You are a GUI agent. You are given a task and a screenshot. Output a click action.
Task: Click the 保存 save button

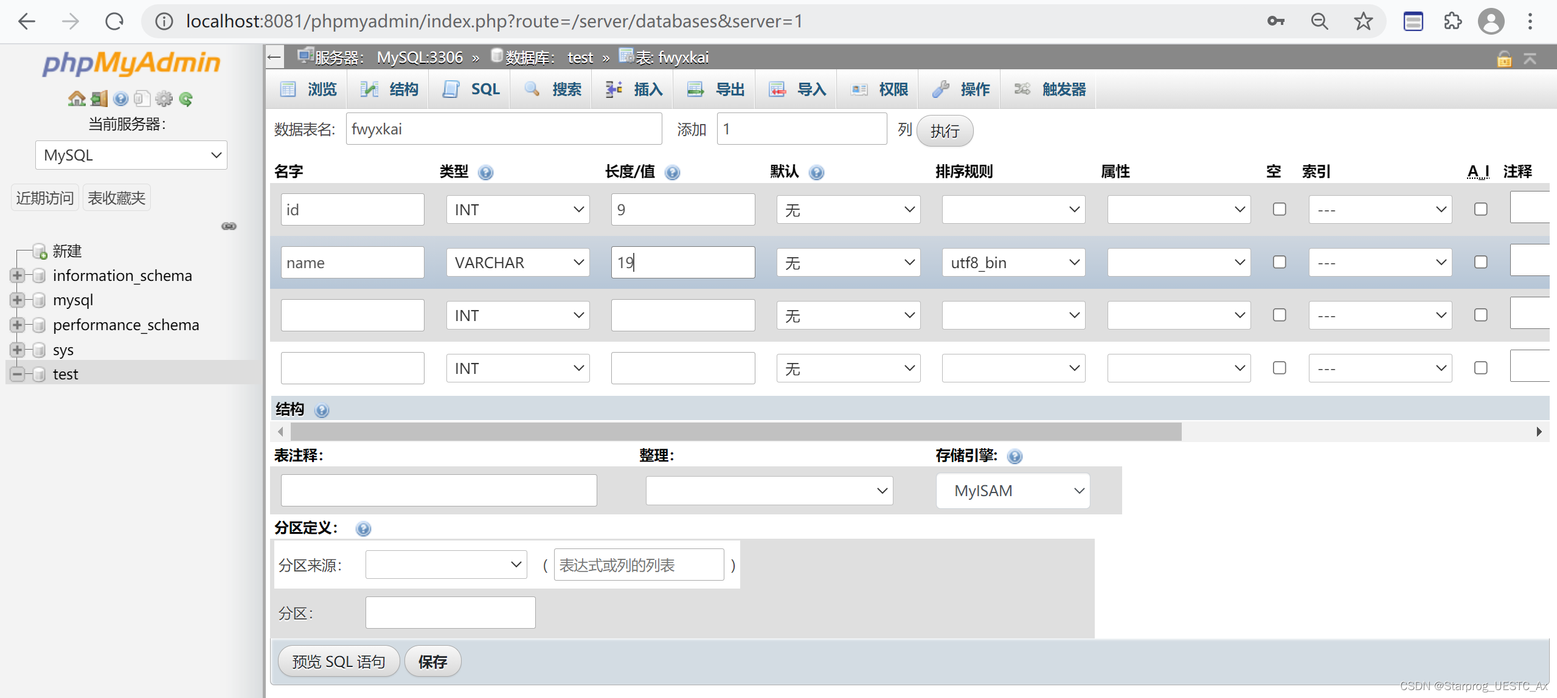432,662
